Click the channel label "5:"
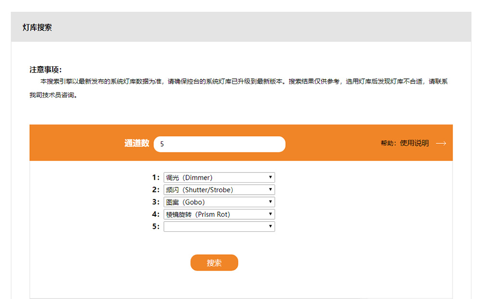The height and width of the screenshot is (299, 481). pos(156,226)
